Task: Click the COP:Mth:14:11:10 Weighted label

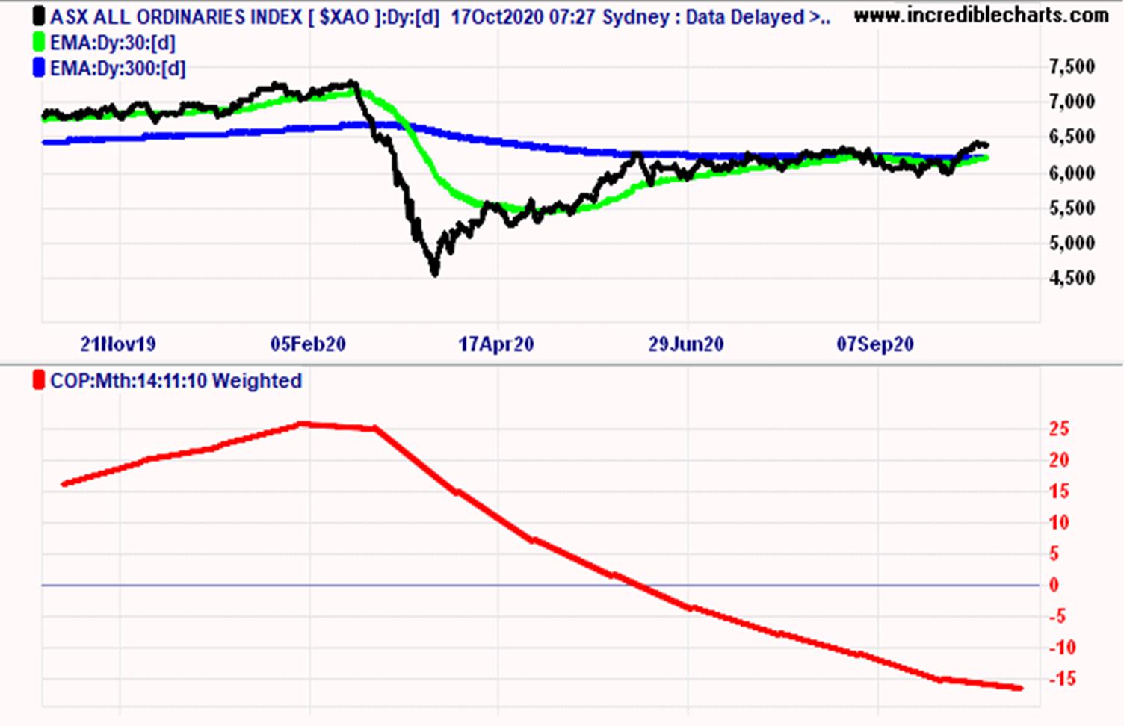Action: [176, 381]
